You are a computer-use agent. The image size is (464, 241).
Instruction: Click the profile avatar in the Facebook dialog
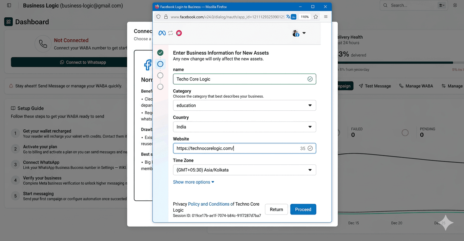(296, 33)
